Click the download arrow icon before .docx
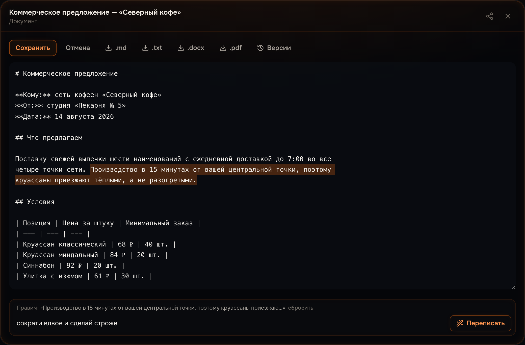Screen dimensions: 525x345 point(181,48)
